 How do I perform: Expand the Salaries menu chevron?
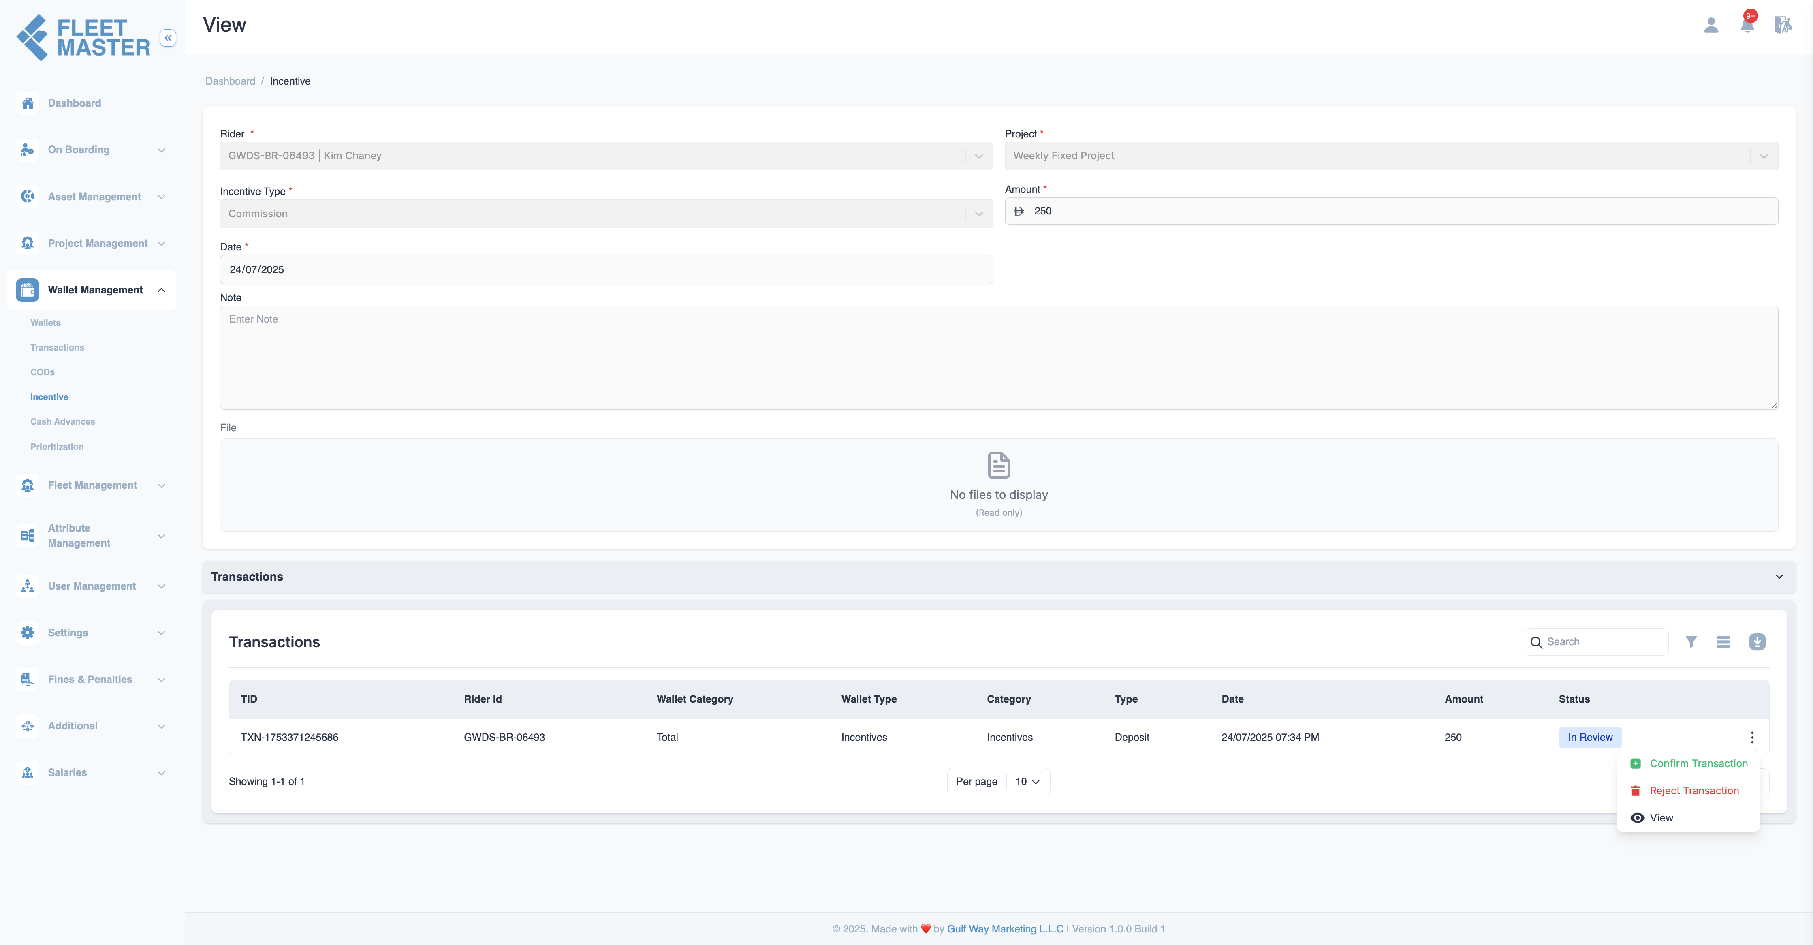coord(161,772)
